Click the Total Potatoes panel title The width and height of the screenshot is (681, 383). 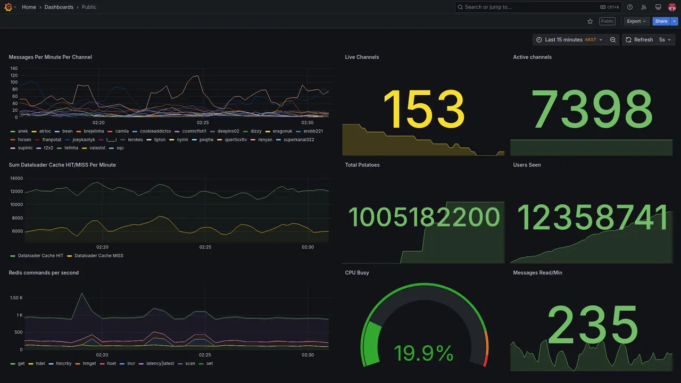(x=362, y=165)
